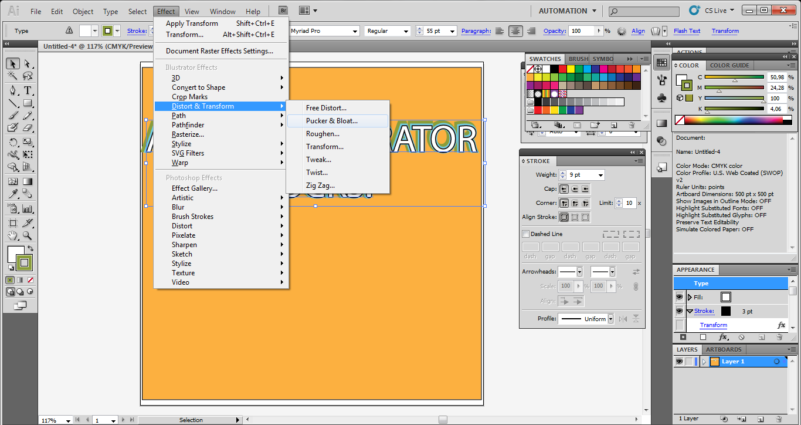Expand the Fill attribute triangle in Appearance
The width and height of the screenshot is (801, 425).
690,298
